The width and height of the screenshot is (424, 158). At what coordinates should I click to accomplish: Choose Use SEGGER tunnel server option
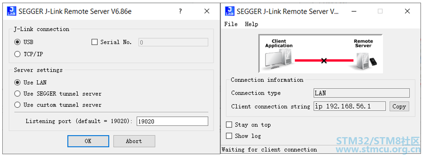coord(17,94)
